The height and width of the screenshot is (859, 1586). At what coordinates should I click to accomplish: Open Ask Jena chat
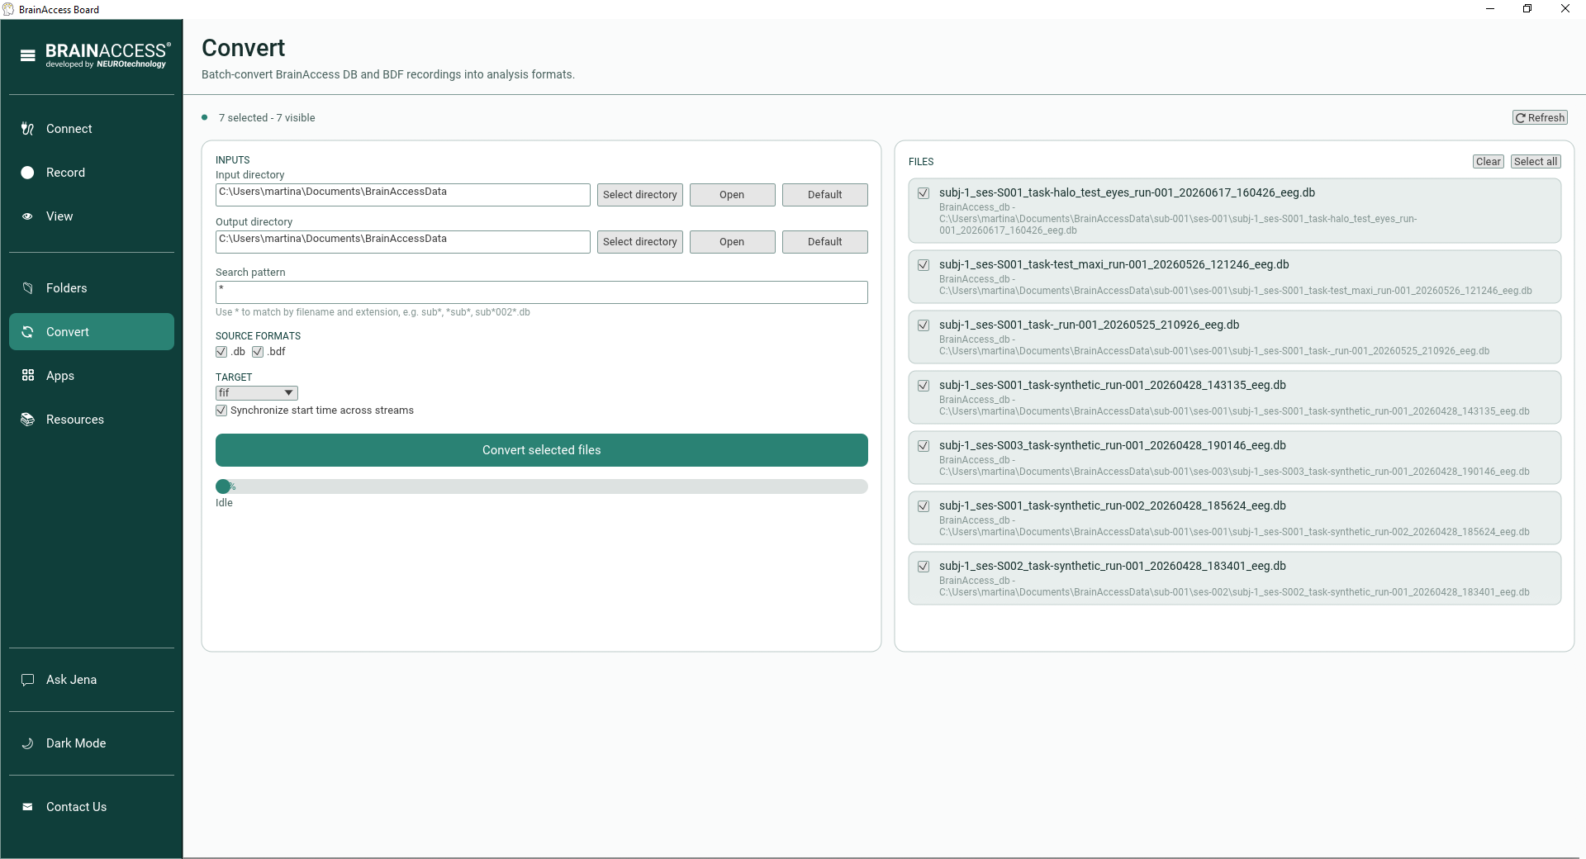92,680
